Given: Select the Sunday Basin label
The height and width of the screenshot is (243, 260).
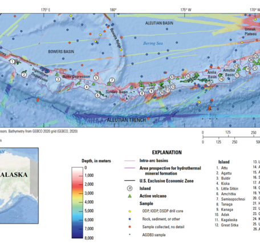Looking at the screenshot, I should point(116,92).
